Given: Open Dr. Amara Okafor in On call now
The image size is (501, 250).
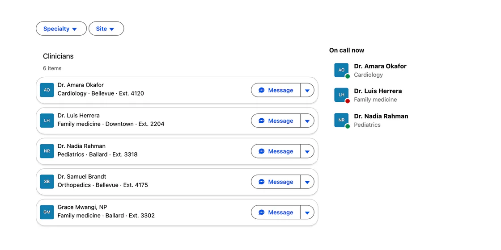Looking at the screenshot, I should pos(380,67).
